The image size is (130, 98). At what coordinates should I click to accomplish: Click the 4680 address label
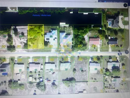click(47, 32)
